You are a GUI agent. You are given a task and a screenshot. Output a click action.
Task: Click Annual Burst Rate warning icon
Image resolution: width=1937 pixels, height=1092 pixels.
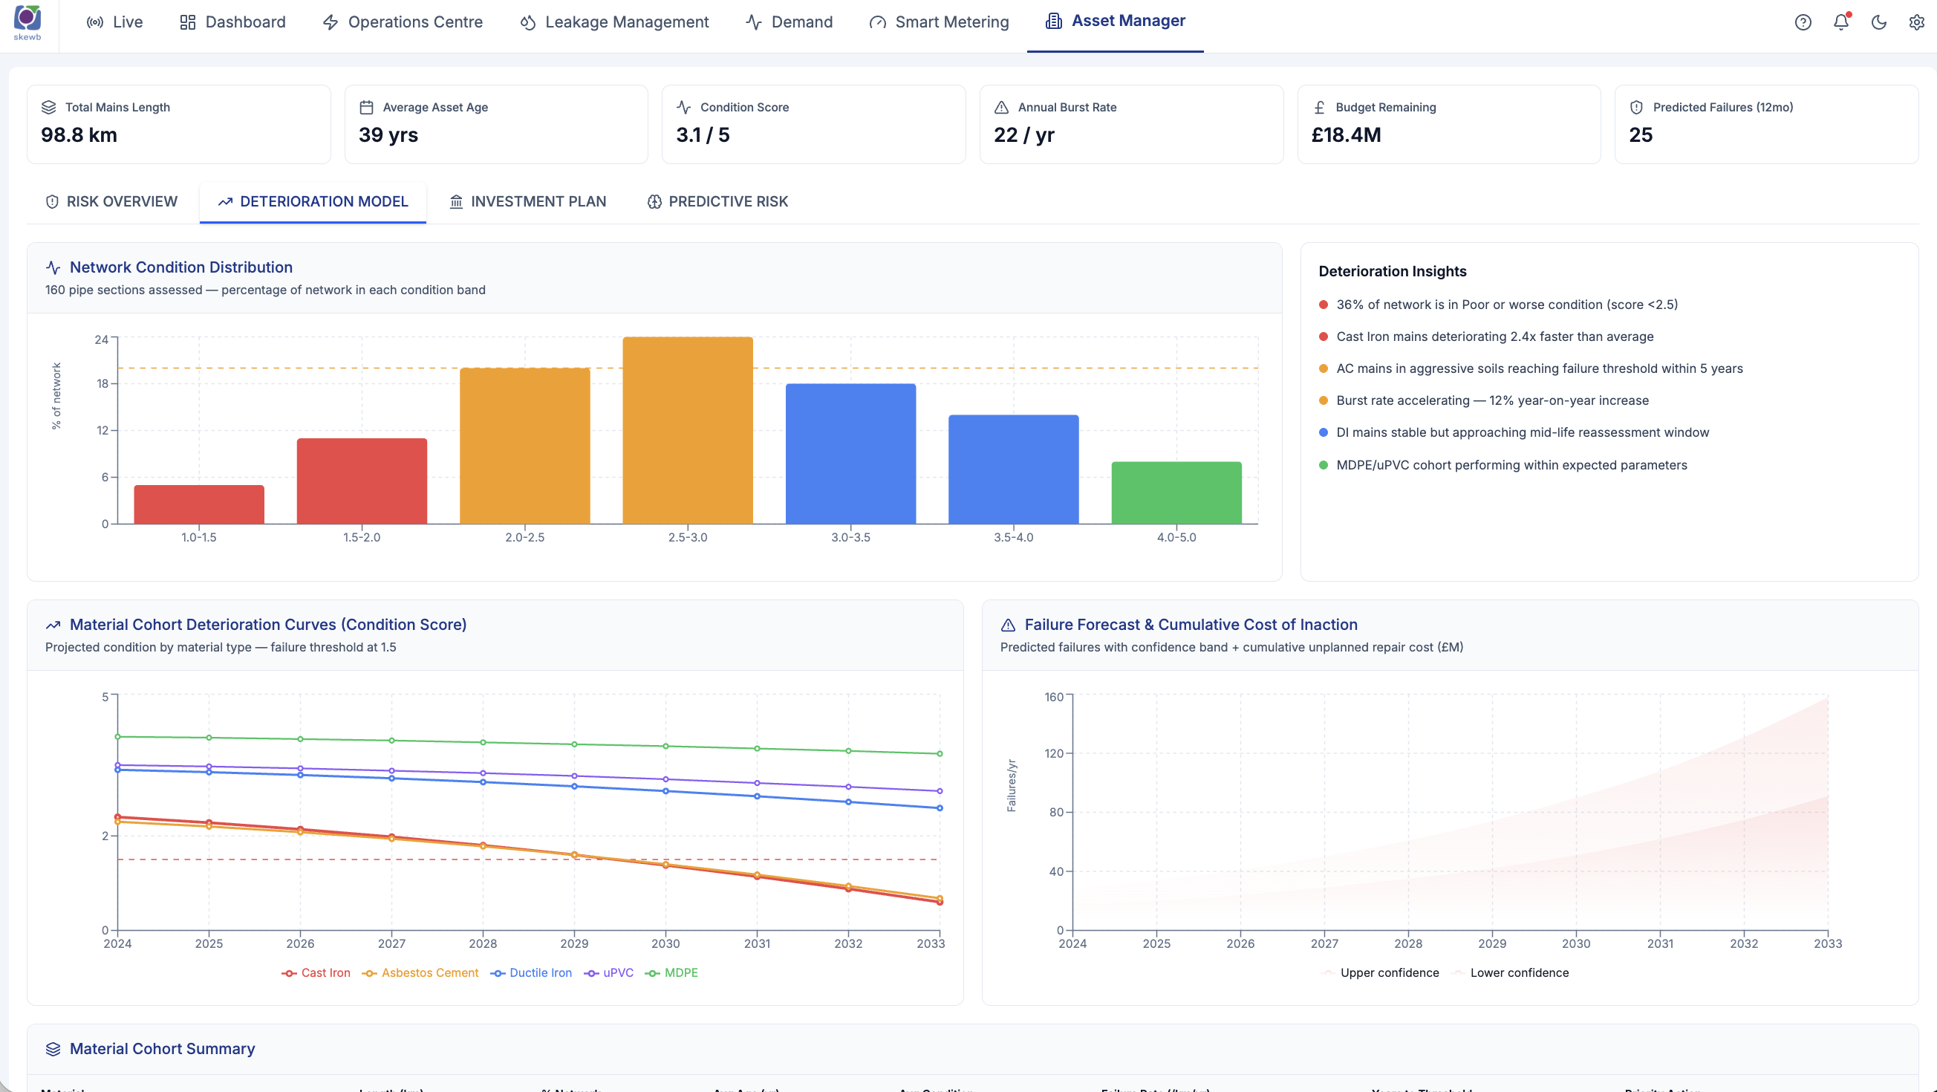pos(1002,108)
